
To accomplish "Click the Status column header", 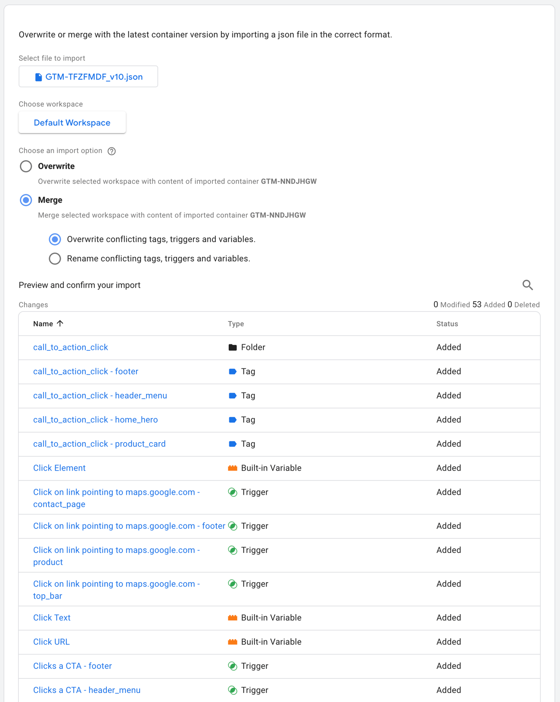I will click(447, 324).
